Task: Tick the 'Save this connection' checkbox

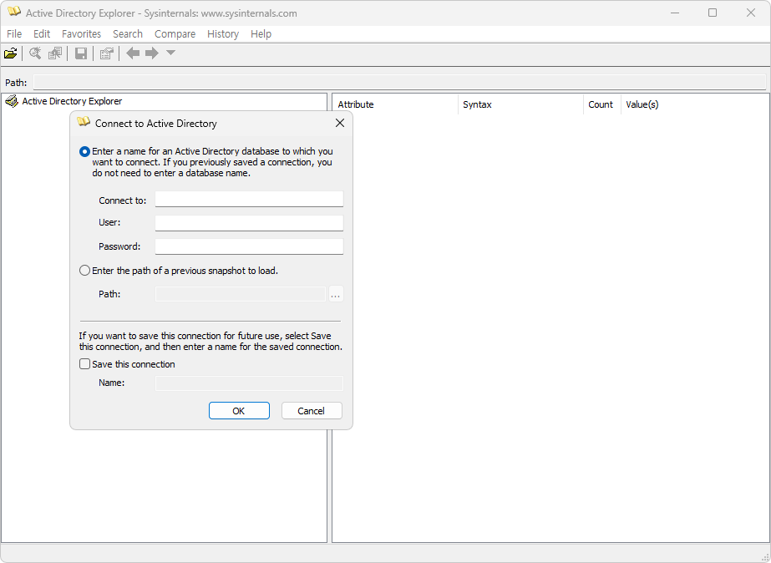Action: click(84, 364)
